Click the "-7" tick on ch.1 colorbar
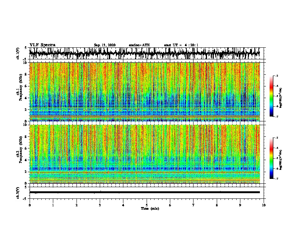The image size is (297, 230). 277,117
